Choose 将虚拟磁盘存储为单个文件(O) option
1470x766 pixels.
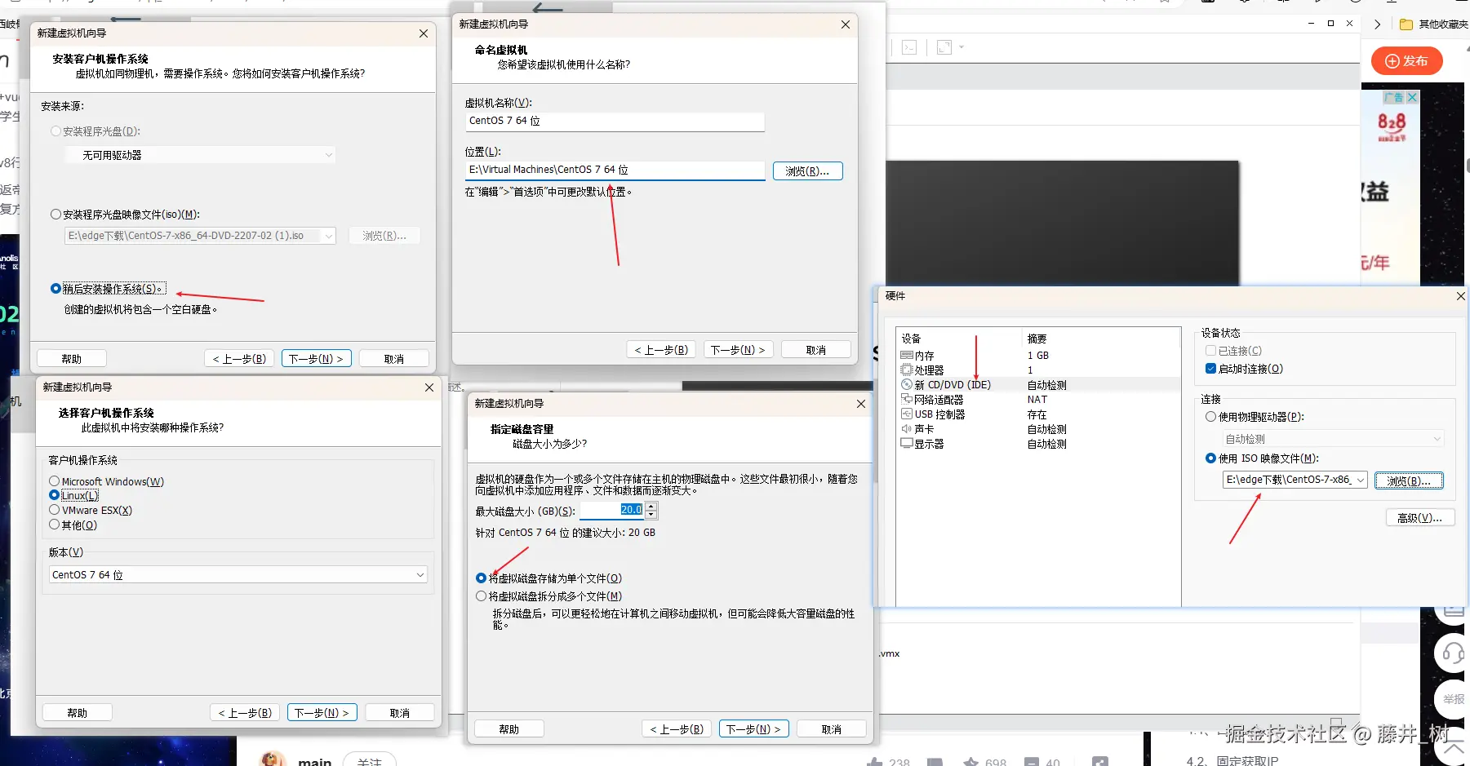(482, 578)
